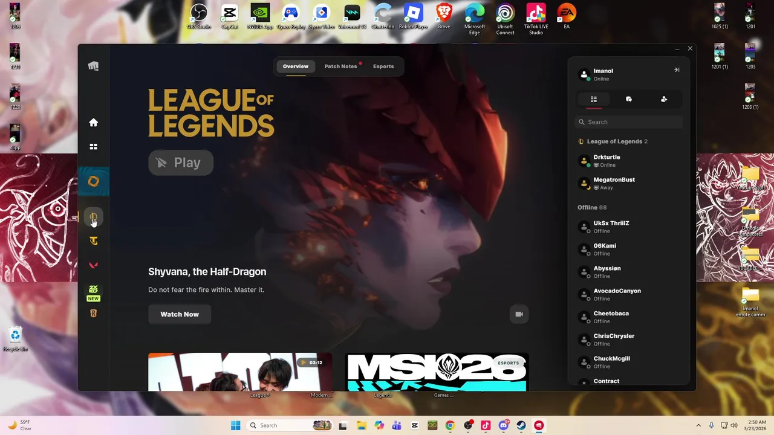Collapse the Offline friends group
774x435 pixels.
tap(592, 207)
